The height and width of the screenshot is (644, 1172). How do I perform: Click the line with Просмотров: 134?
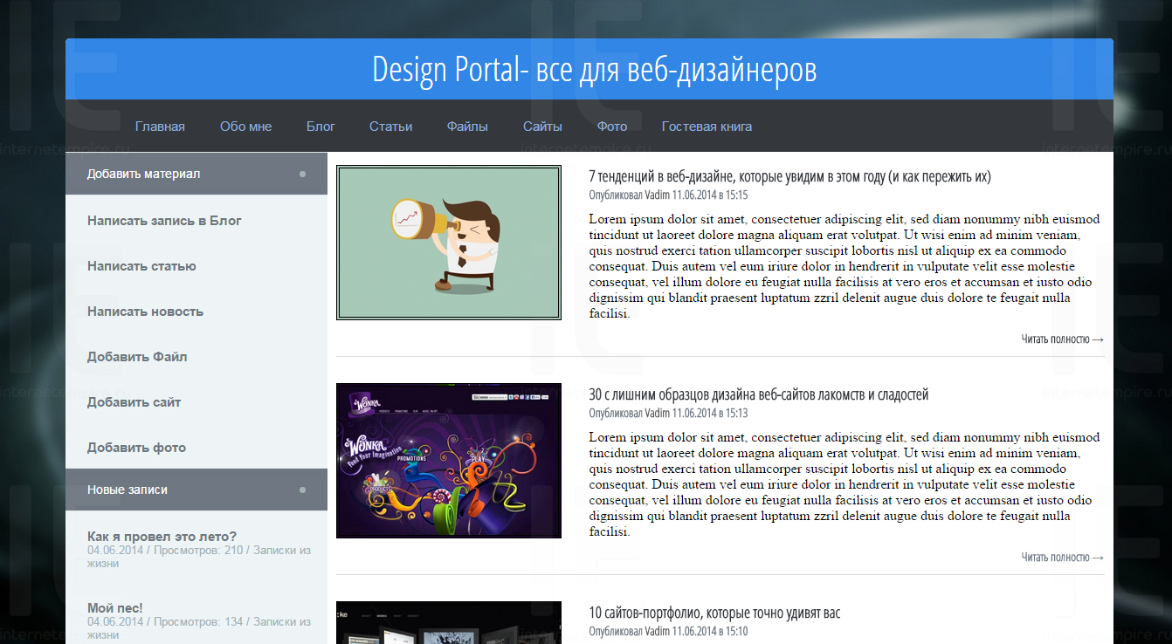tap(199, 628)
